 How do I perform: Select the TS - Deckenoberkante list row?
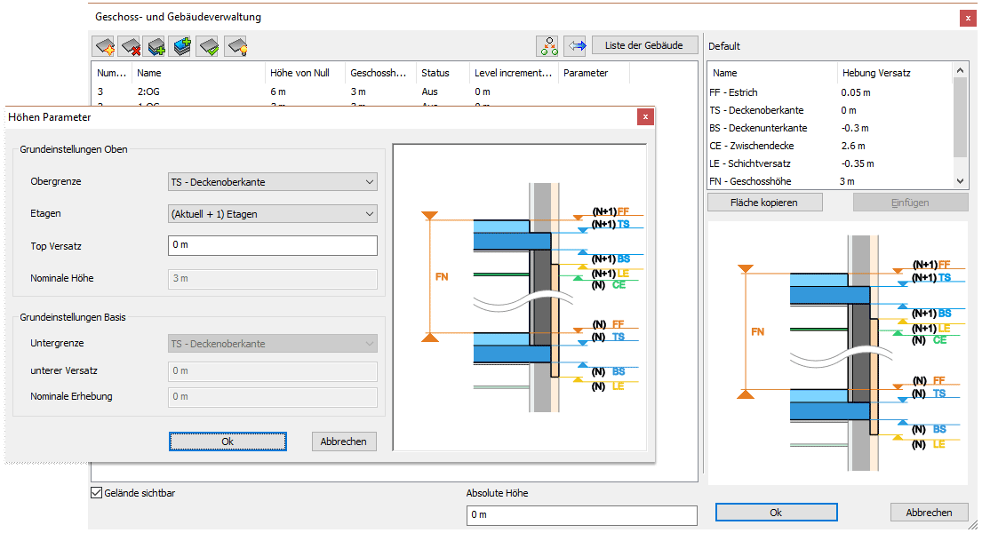pyautogui.click(x=830, y=110)
